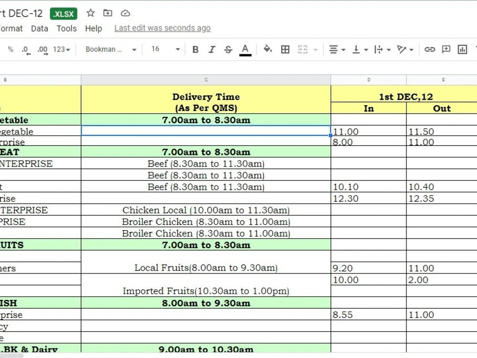The height and width of the screenshot is (358, 477).
Task: Click Imported Fruits(10.30am to 1.00pm) cell
Action: point(206,285)
